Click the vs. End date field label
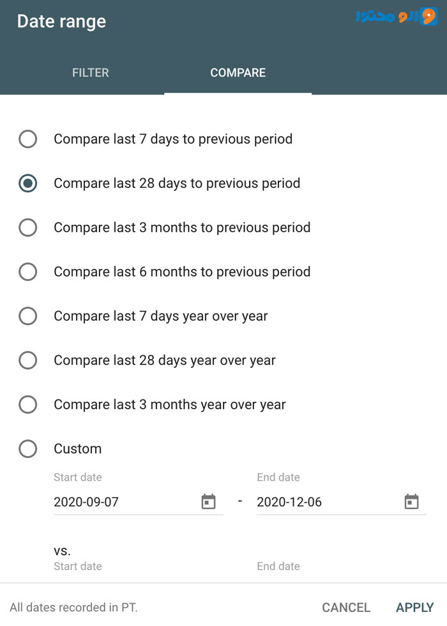The image size is (447, 626). point(278,566)
